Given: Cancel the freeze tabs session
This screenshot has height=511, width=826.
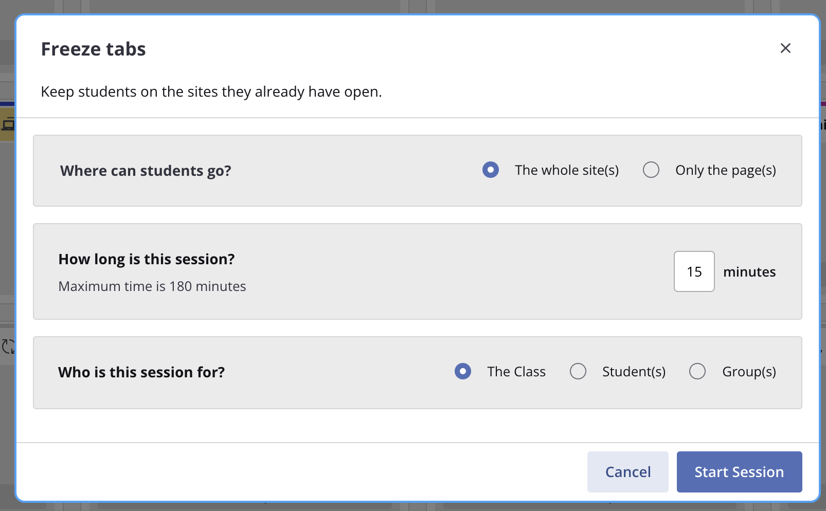Looking at the screenshot, I should (x=628, y=472).
